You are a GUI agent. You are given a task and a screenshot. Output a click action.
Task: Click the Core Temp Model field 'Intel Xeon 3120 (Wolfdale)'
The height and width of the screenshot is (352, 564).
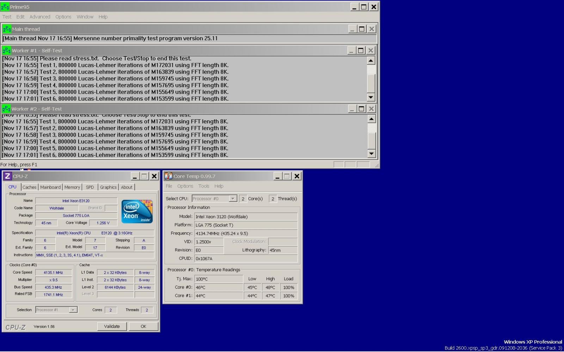click(246, 216)
